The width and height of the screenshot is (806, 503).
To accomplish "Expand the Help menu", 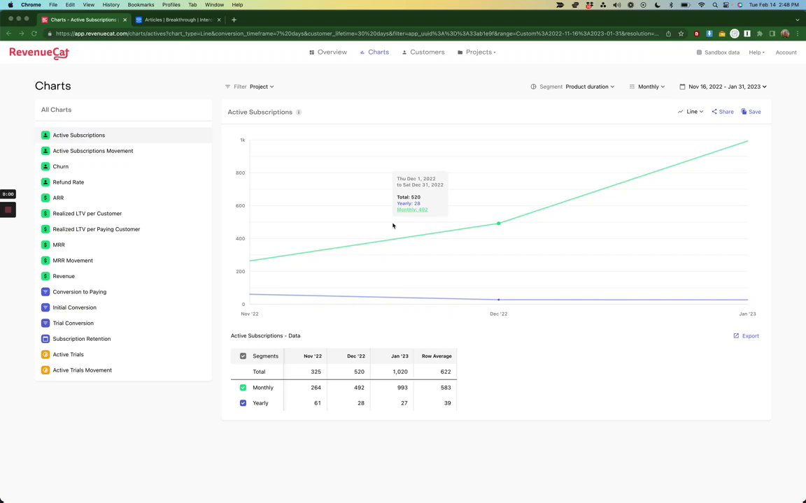I will 756,52.
